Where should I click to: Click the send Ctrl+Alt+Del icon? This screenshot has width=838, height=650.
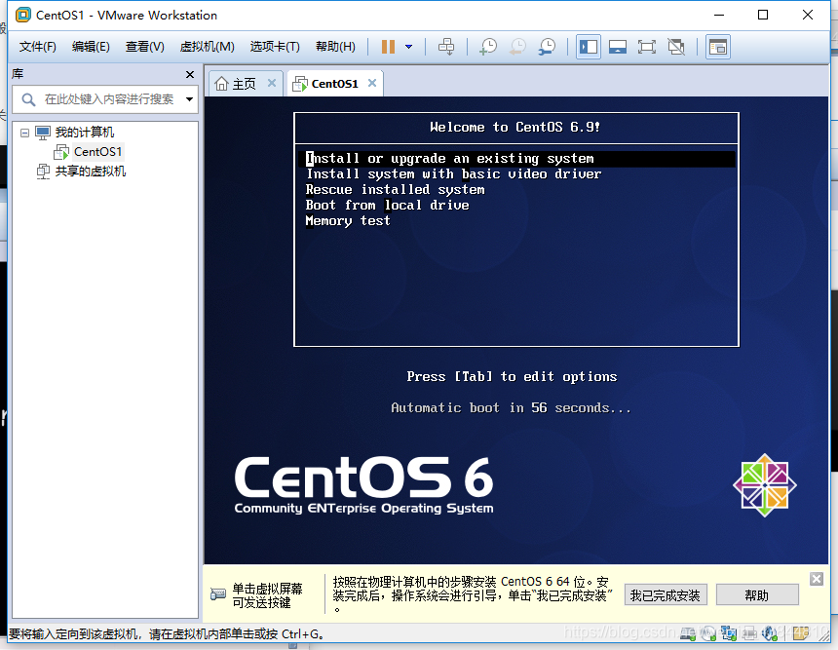(446, 47)
